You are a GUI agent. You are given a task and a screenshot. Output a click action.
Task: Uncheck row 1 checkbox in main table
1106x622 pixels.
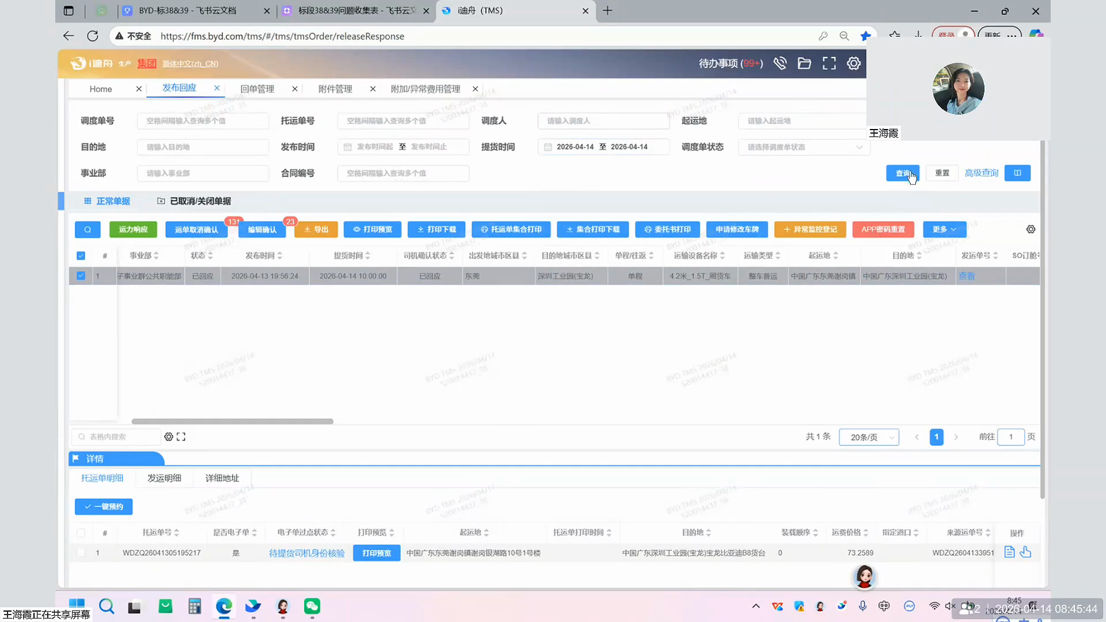[81, 276]
